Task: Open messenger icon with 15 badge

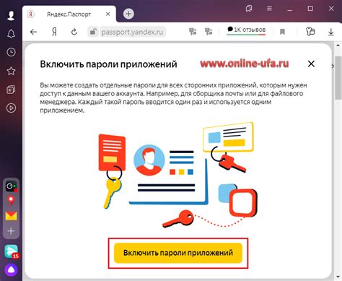Action: pyautogui.click(x=12, y=251)
